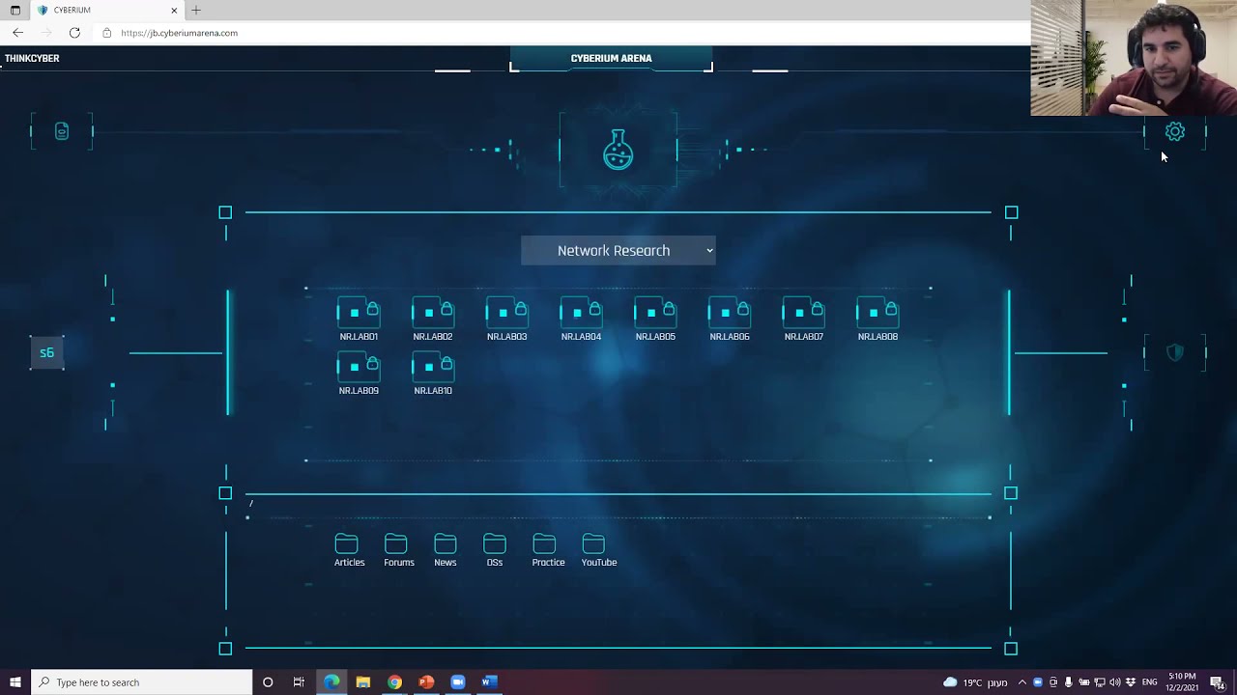Viewport: 1237px width, 695px height.
Task: Click the settings gear icon
Action: click(1175, 131)
